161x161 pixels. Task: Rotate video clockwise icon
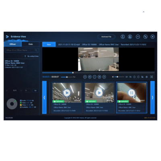coord(138,77)
